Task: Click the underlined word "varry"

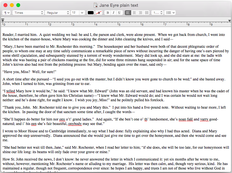Action: 204,119
